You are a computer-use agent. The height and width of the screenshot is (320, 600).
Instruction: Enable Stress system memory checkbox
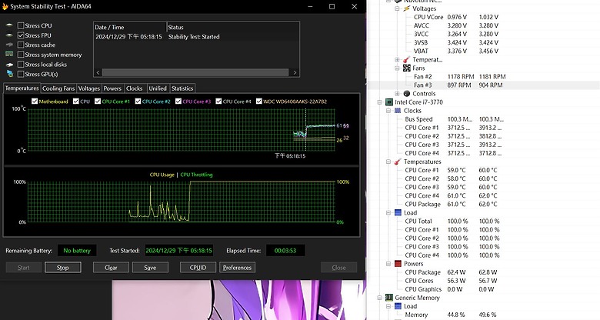tap(21, 55)
